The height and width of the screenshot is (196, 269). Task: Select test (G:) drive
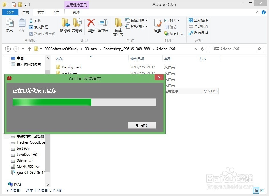point(20,149)
